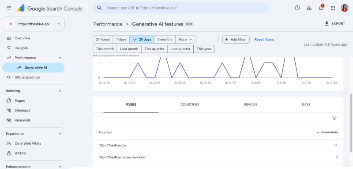Open Sitemaps sidebar item
The image size is (353, 169).
(34, 110)
